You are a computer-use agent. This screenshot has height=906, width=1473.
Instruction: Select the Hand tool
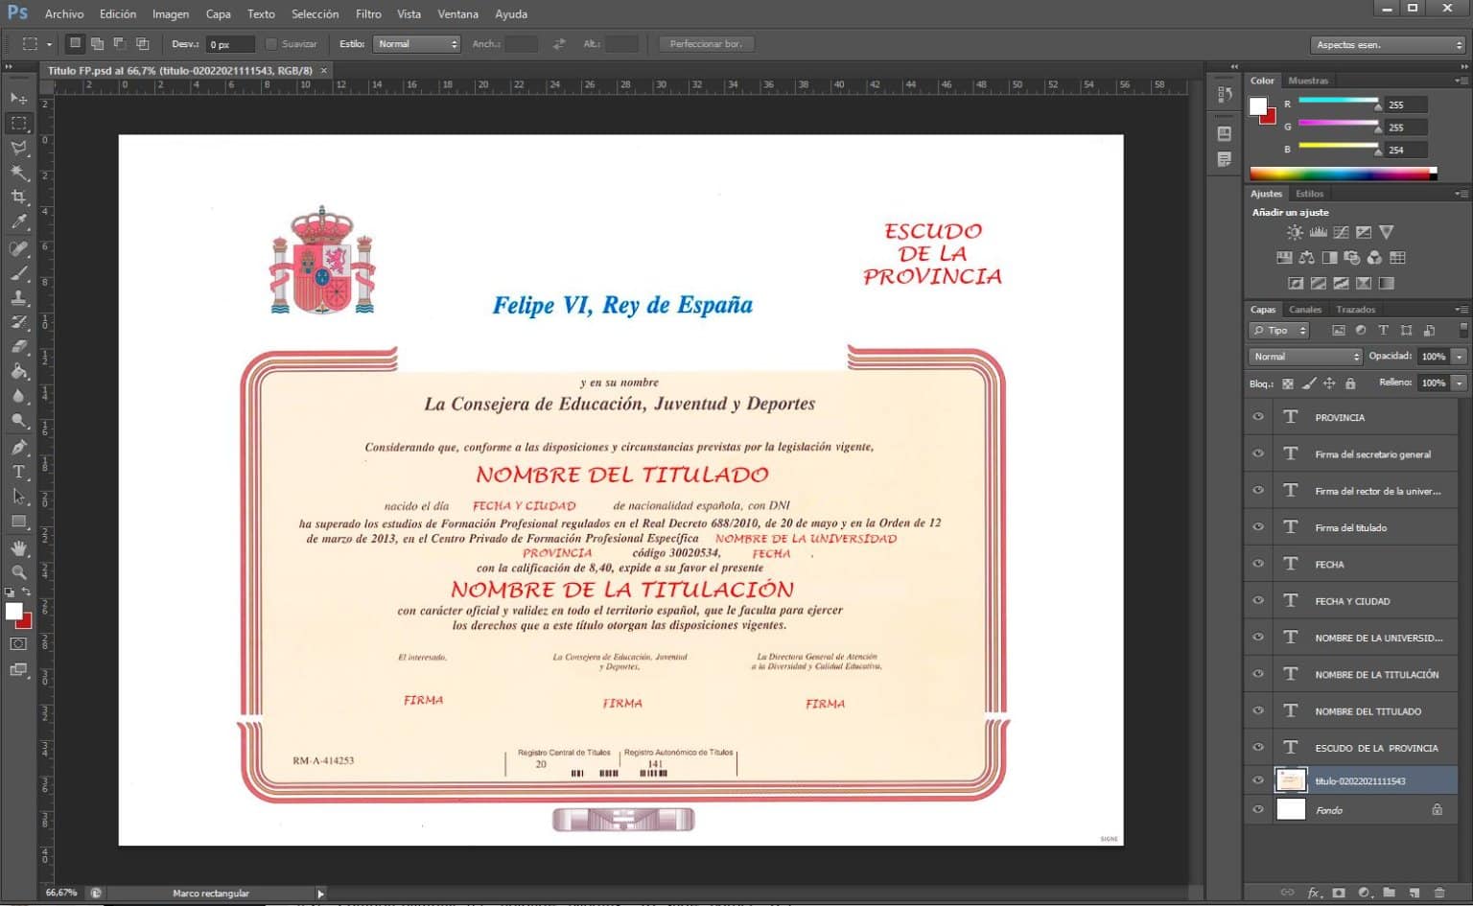click(x=19, y=546)
